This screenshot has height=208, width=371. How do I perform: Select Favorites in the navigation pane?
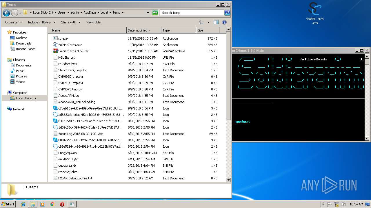pyautogui.click(x=19, y=32)
